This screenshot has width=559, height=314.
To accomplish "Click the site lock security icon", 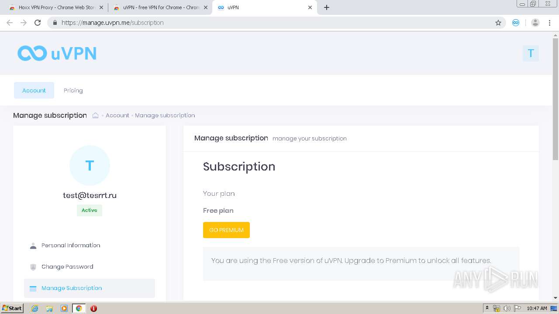I will pyautogui.click(x=55, y=23).
